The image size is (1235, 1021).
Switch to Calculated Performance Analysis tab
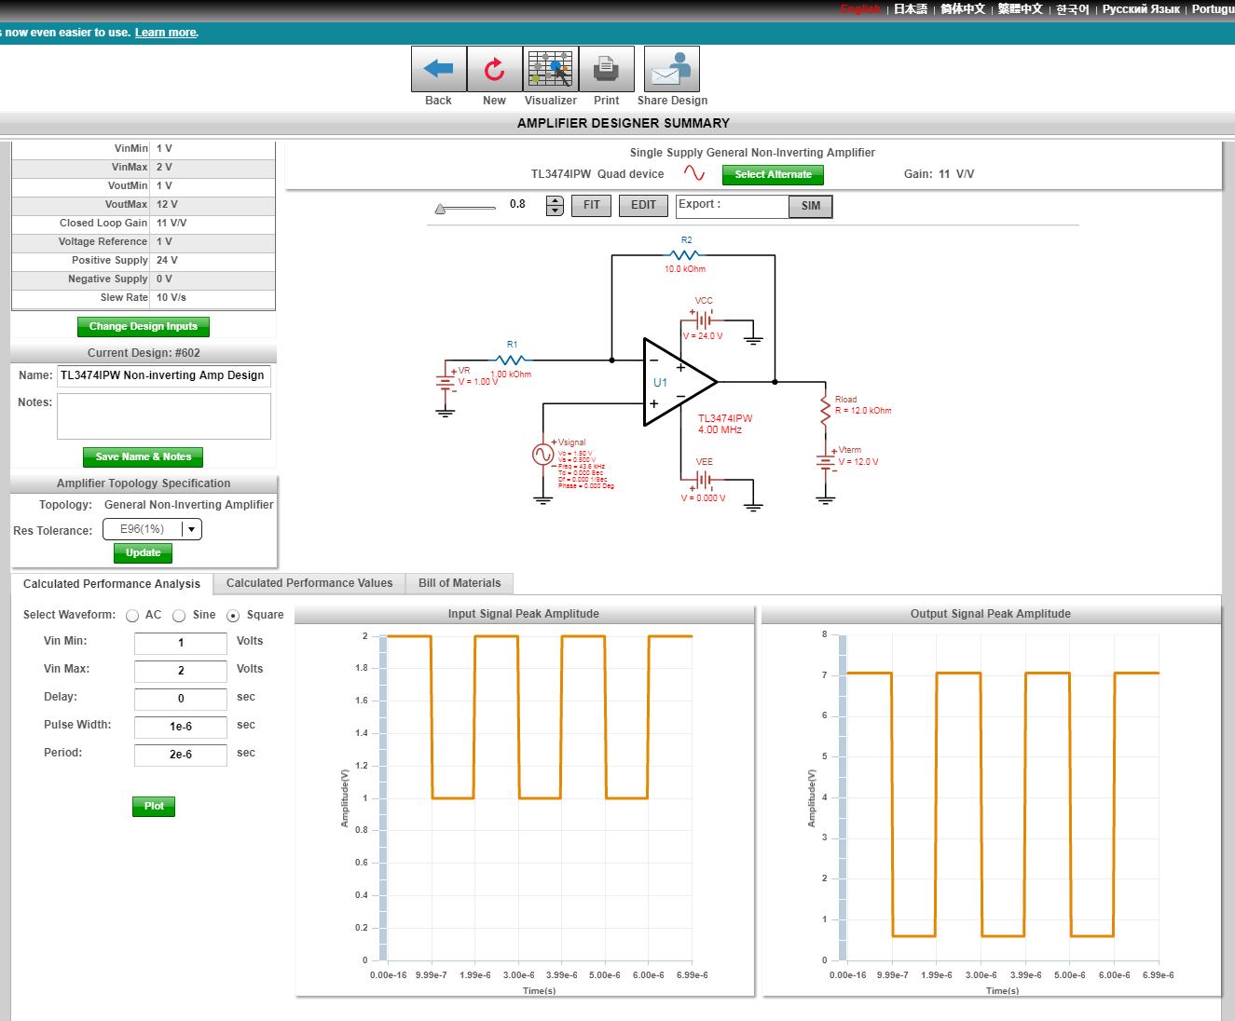[x=112, y=584]
